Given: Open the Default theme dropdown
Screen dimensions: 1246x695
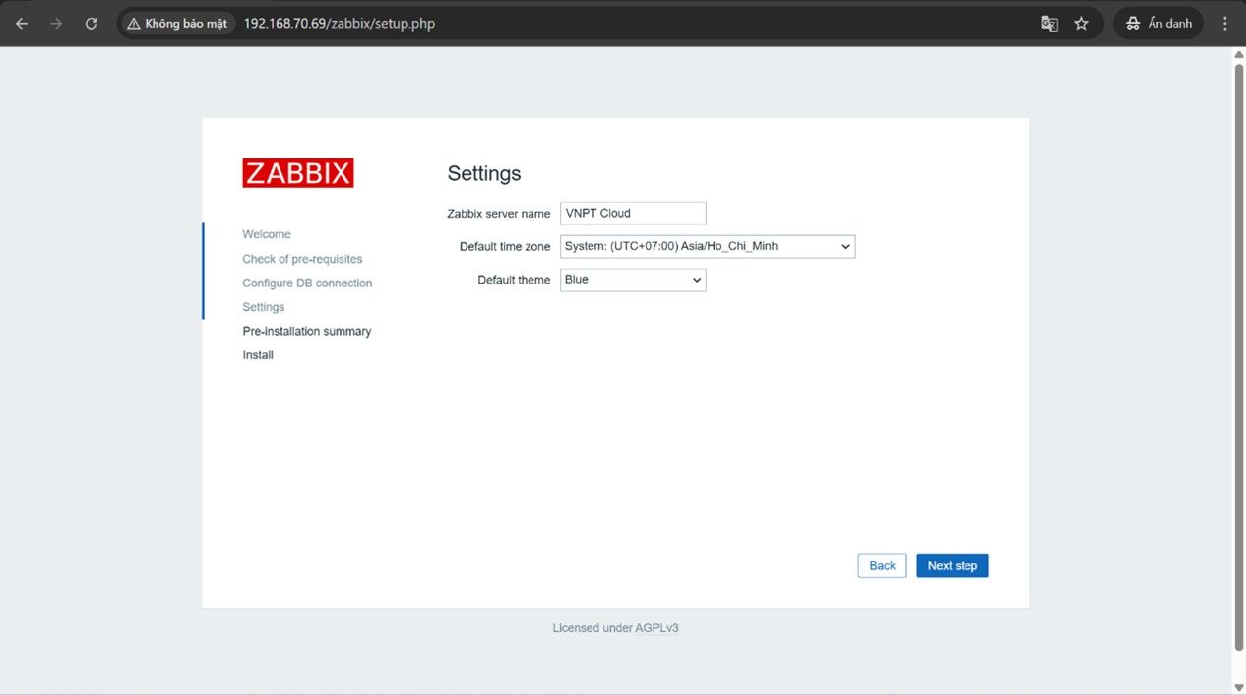Looking at the screenshot, I should tap(633, 280).
